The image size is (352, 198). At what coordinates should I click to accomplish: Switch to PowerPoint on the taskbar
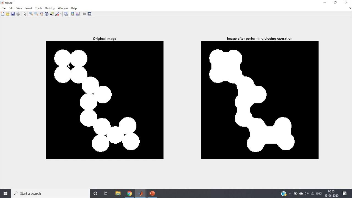tap(152, 193)
